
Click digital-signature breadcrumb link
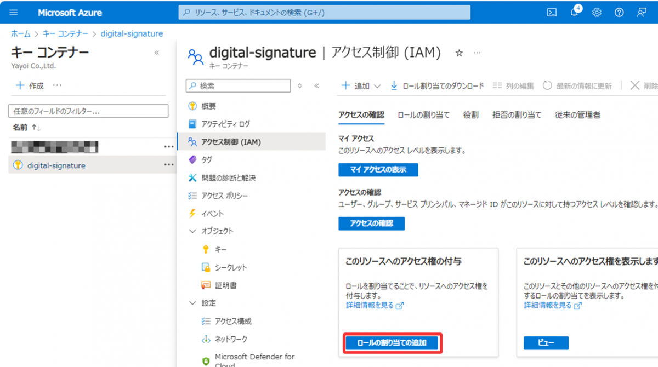pyautogui.click(x=132, y=33)
